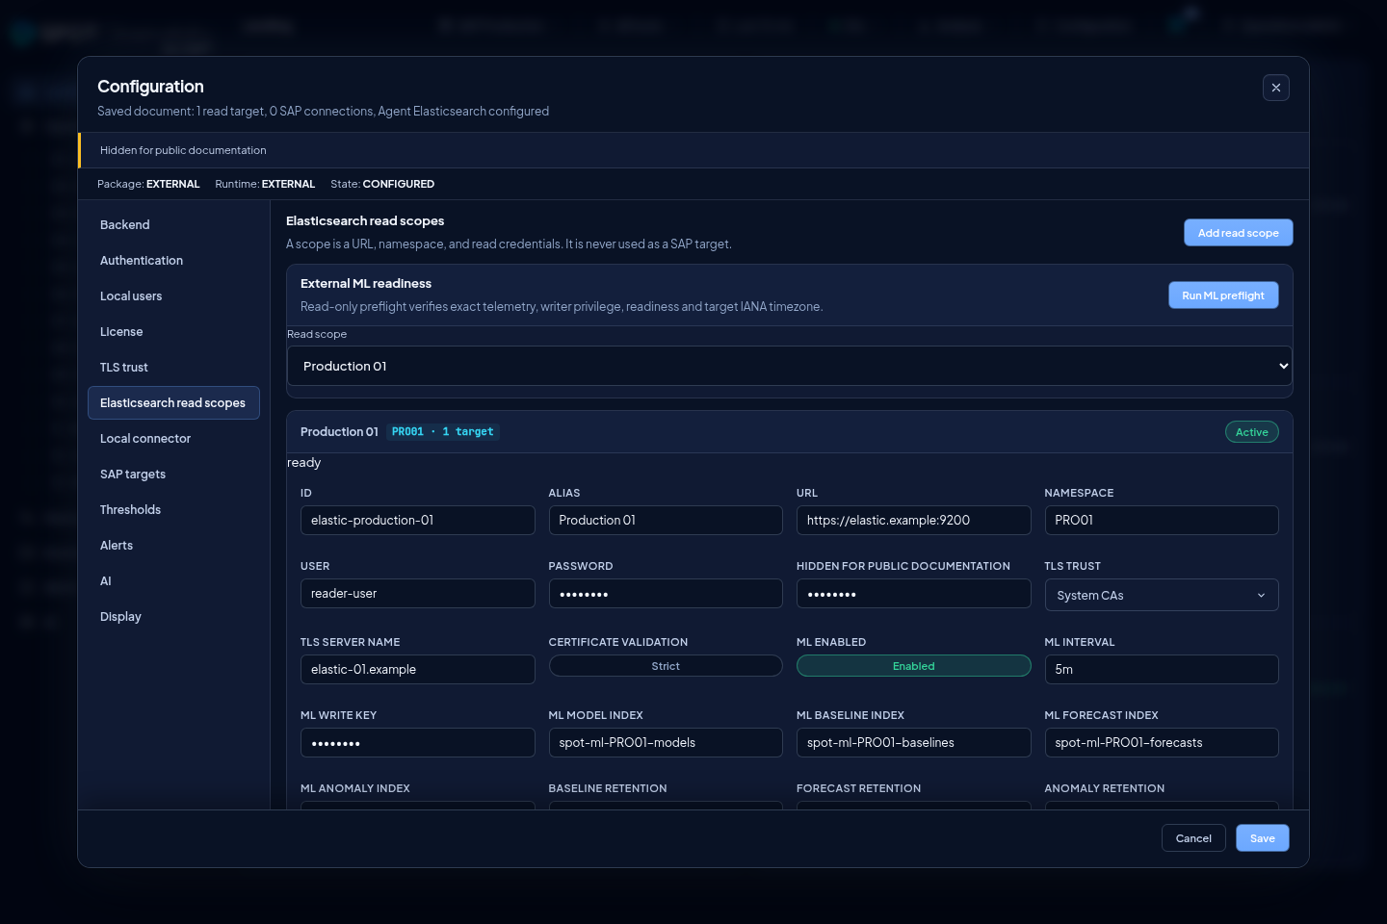
Task: Run the ML preflight check
Action: click(1223, 295)
